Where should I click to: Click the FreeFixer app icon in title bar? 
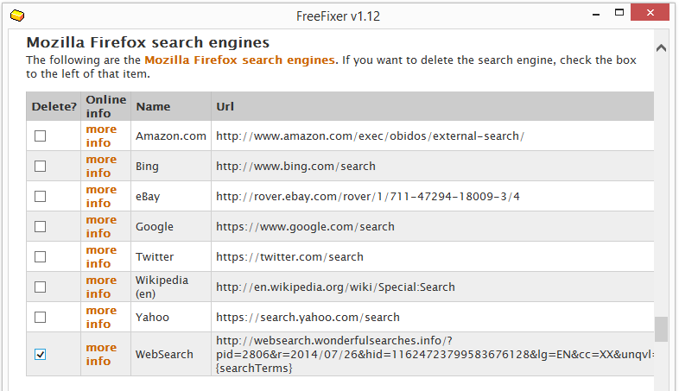click(17, 16)
